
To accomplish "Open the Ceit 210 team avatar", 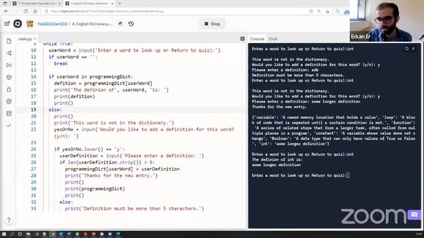I will (30, 24).
